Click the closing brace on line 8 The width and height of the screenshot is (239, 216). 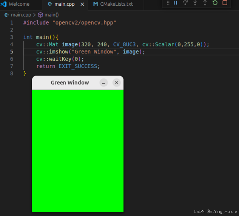(25, 74)
